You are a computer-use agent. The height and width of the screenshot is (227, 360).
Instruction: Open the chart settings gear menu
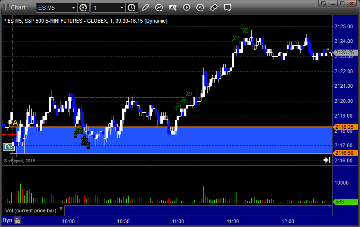(83, 8)
